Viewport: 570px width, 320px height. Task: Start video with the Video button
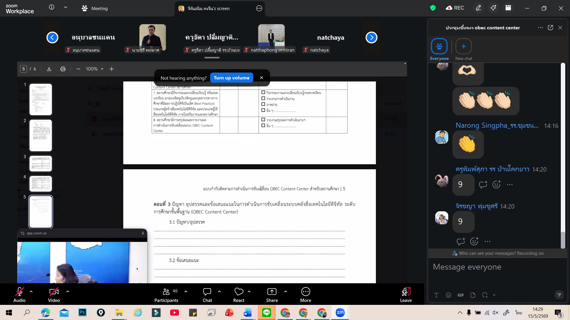(54, 295)
